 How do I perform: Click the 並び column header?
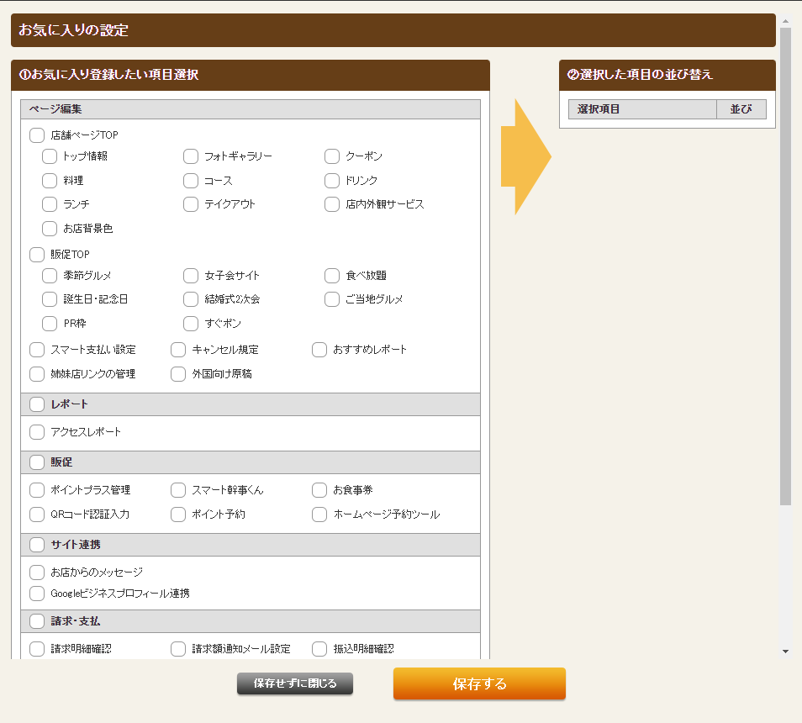tap(741, 109)
